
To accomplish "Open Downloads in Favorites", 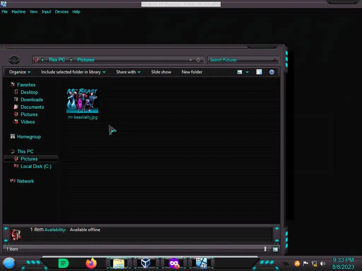I will [x=32, y=100].
